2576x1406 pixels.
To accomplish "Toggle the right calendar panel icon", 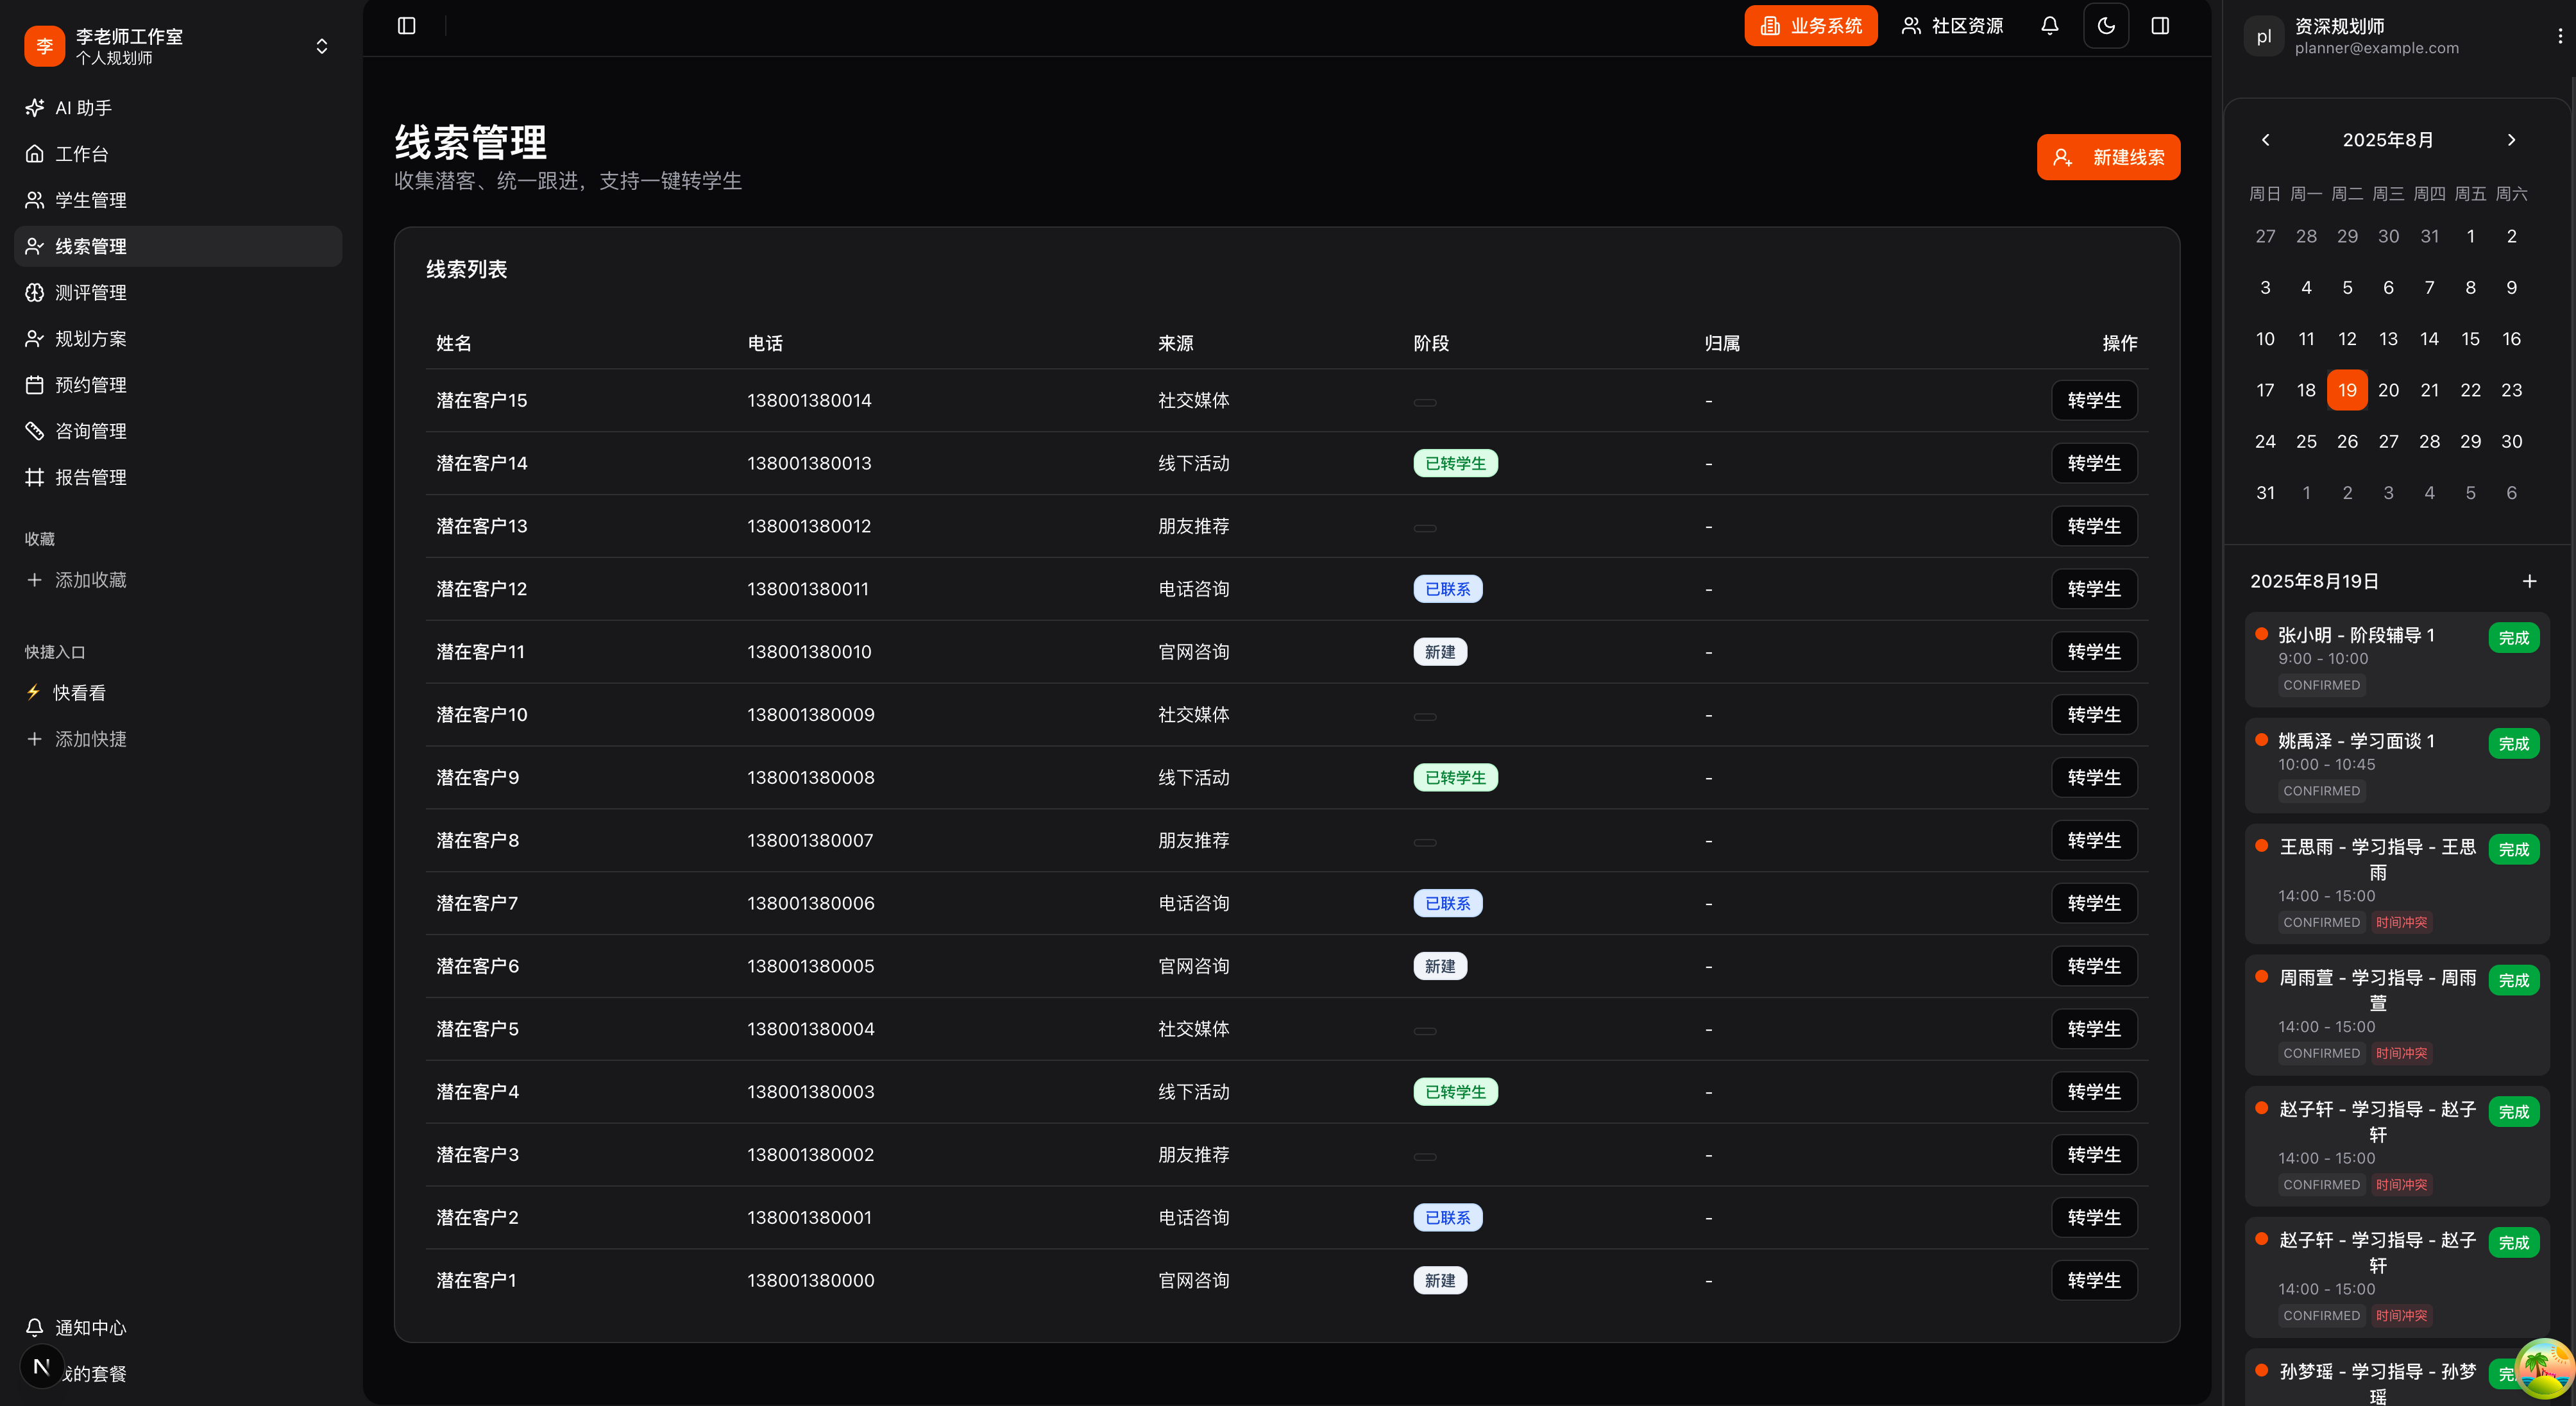I will tap(2160, 26).
